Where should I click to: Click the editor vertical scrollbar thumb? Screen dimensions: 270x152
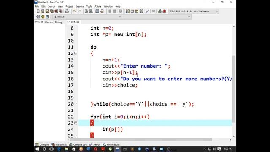(234, 89)
